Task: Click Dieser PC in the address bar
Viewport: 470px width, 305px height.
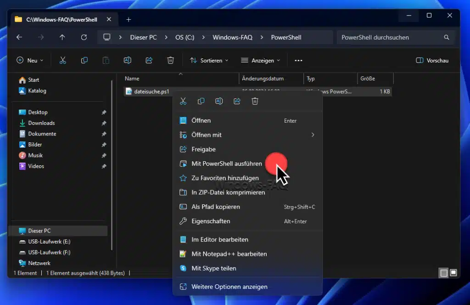Action: point(143,37)
